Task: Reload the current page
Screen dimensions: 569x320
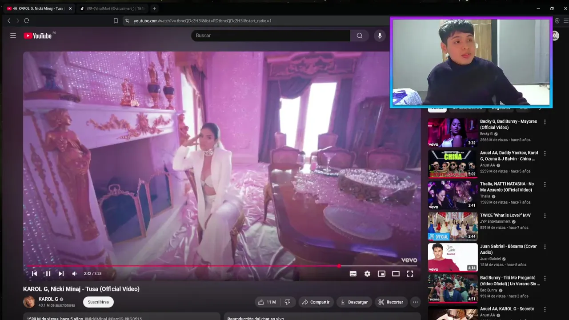Action: (27, 21)
